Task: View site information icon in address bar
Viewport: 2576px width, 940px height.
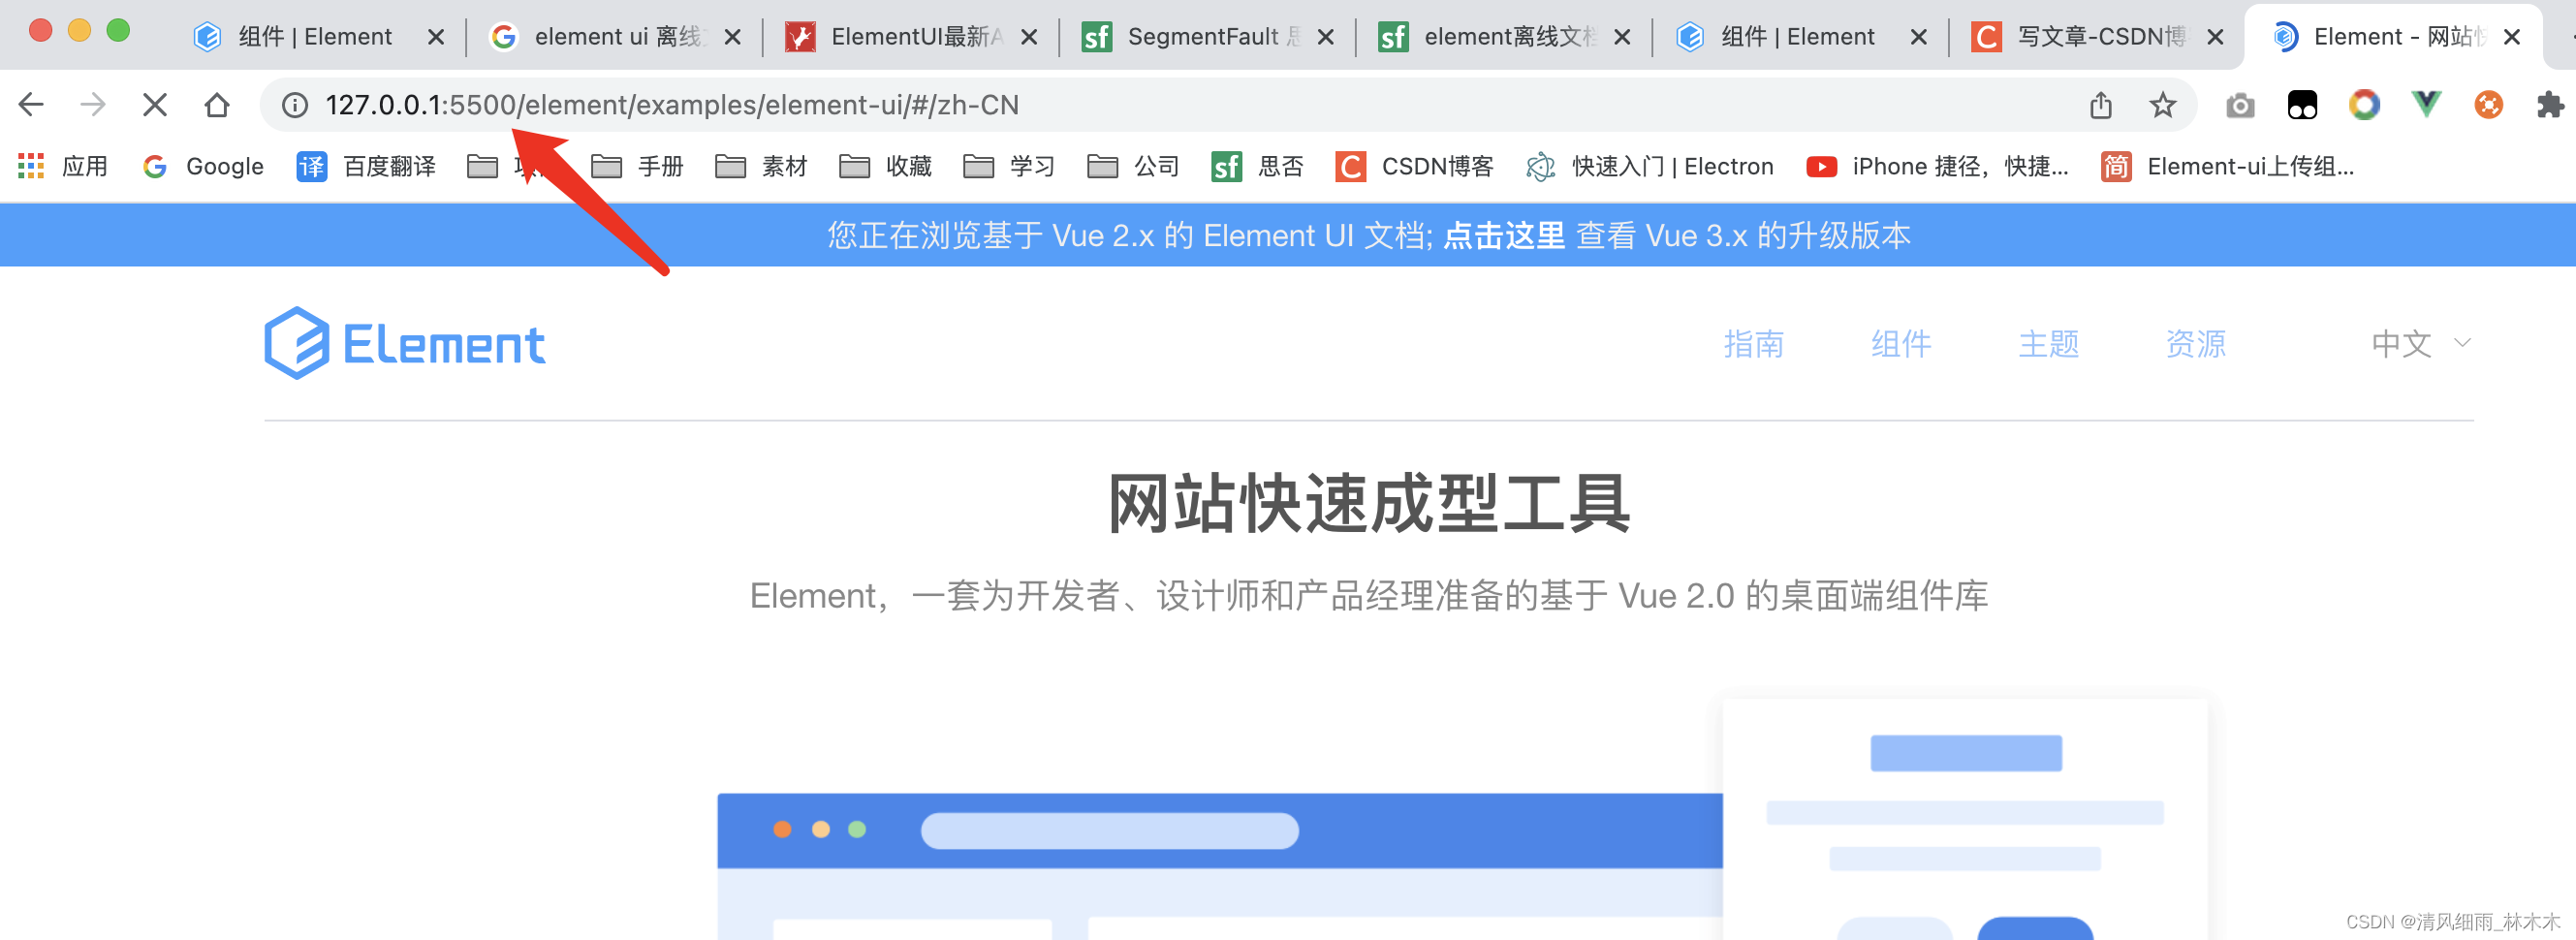Action: 294,105
